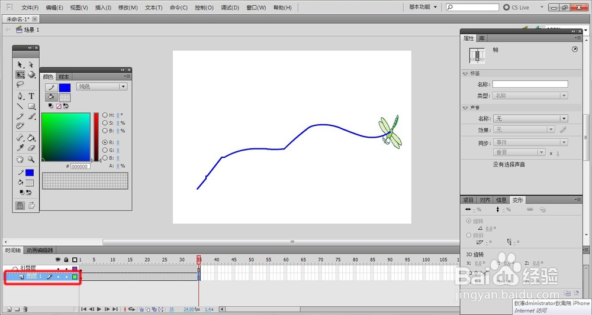Open the 同步 sync dropdown showing 事件

(531, 142)
